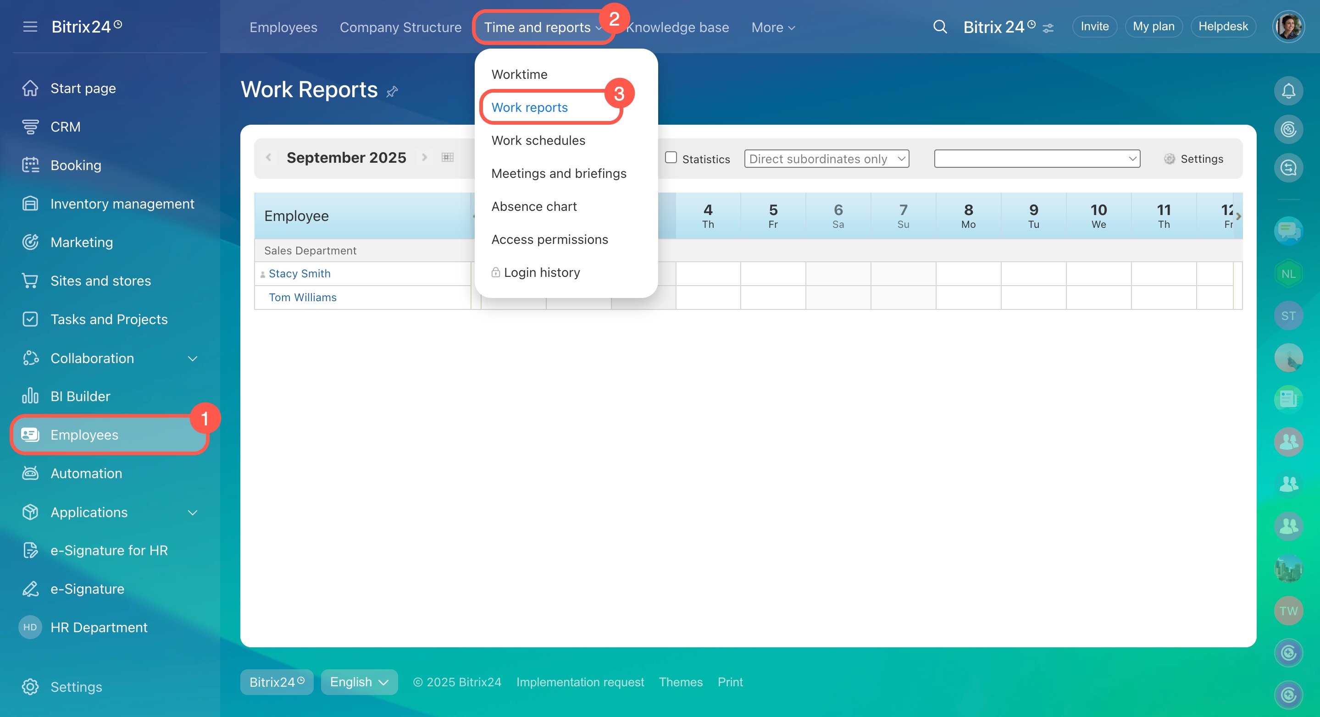
Task: Click Implementation request footer link
Action: (x=580, y=682)
